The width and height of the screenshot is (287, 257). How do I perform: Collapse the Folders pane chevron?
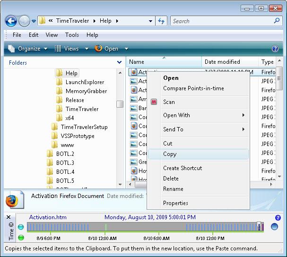pos(119,62)
